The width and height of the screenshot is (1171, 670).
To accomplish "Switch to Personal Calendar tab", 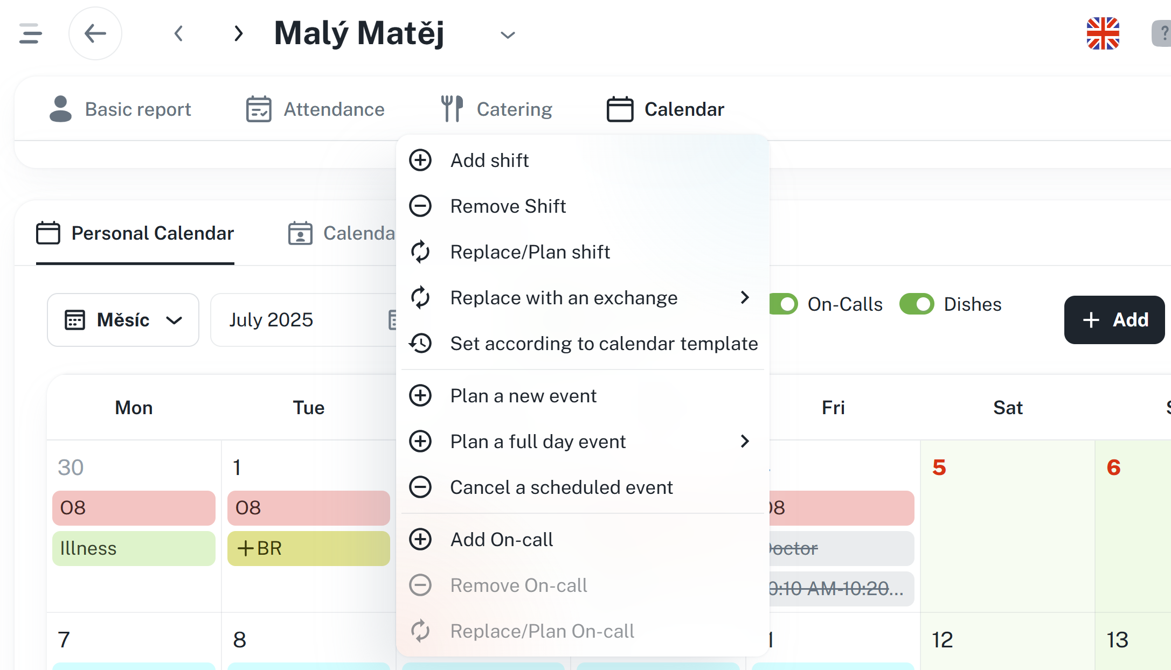I will [x=135, y=233].
